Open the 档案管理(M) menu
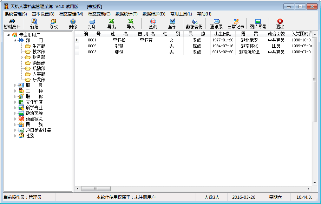This screenshot has height=204, width=321. click(71, 14)
